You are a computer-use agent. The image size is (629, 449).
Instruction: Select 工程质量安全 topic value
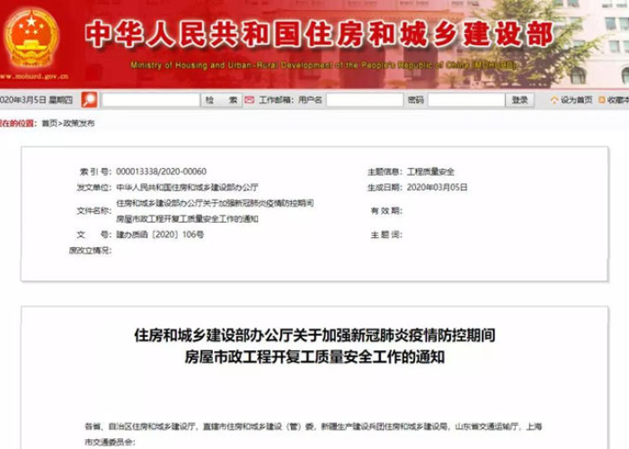pyautogui.click(x=430, y=172)
